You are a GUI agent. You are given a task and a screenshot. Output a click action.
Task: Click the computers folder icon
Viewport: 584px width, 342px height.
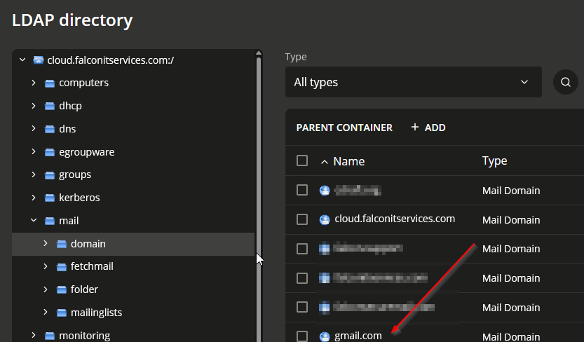(x=50, y=83)
